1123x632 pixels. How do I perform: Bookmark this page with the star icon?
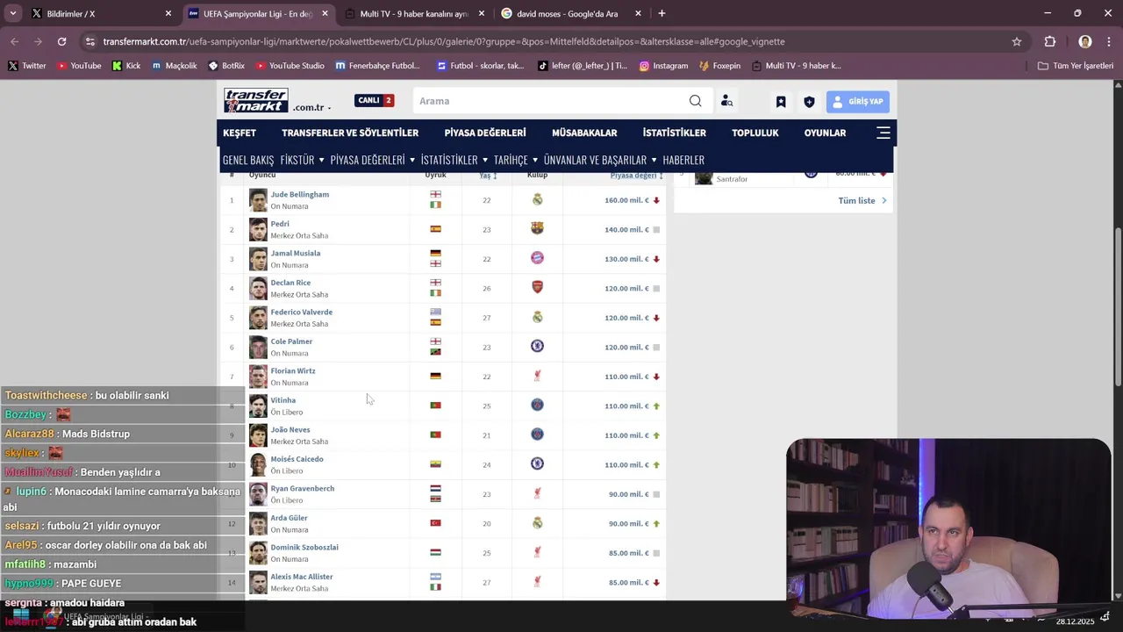click(x=1017, y=41)
